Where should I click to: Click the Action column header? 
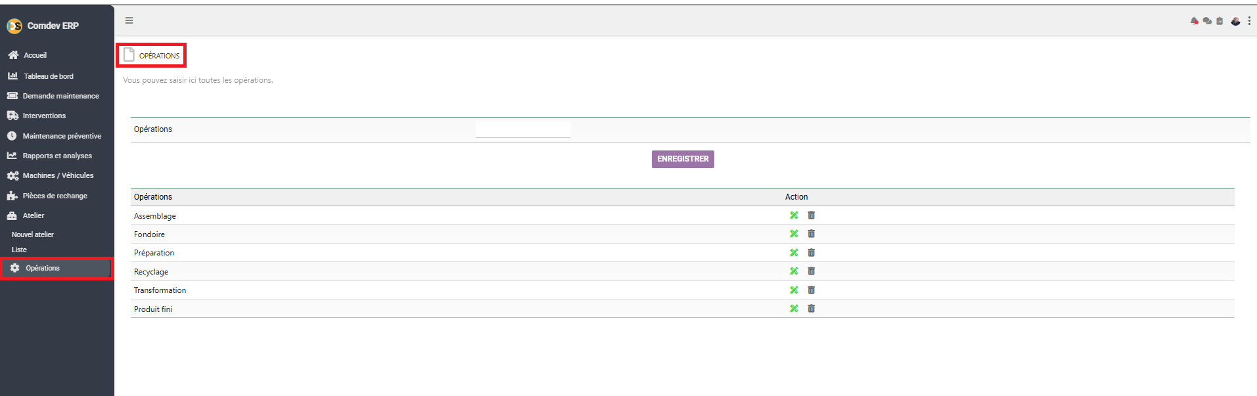click(796, 197)
